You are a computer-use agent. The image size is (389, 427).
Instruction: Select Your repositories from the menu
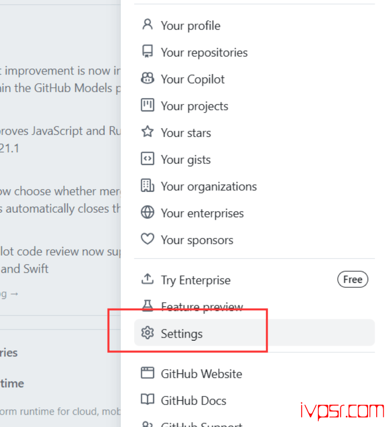pos(204,53)
